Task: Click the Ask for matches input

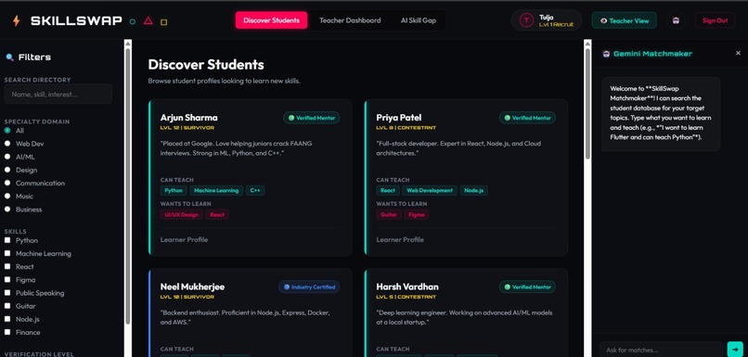Action: click(661, 350)
